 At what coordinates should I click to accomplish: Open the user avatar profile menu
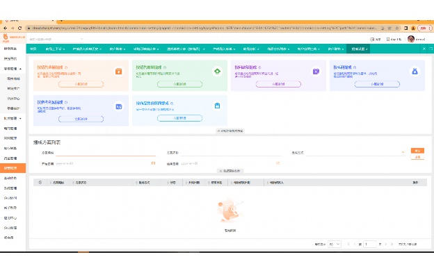click(x=411, y=39)
